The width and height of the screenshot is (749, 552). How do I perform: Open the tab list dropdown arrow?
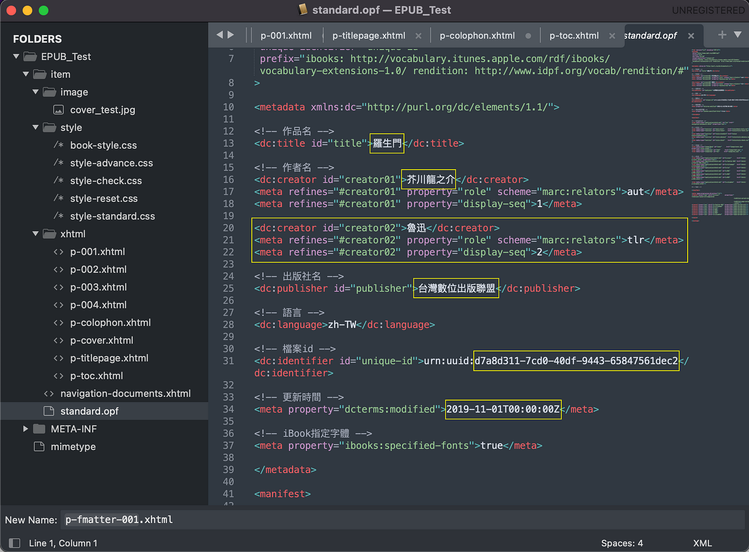click(738, 35)
